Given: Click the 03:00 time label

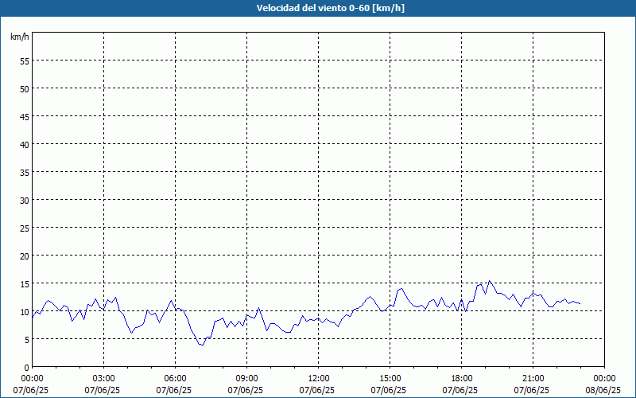Looking at the screenshot, I should tap(104, 379).
